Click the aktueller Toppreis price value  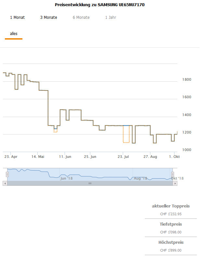[171, 214]
